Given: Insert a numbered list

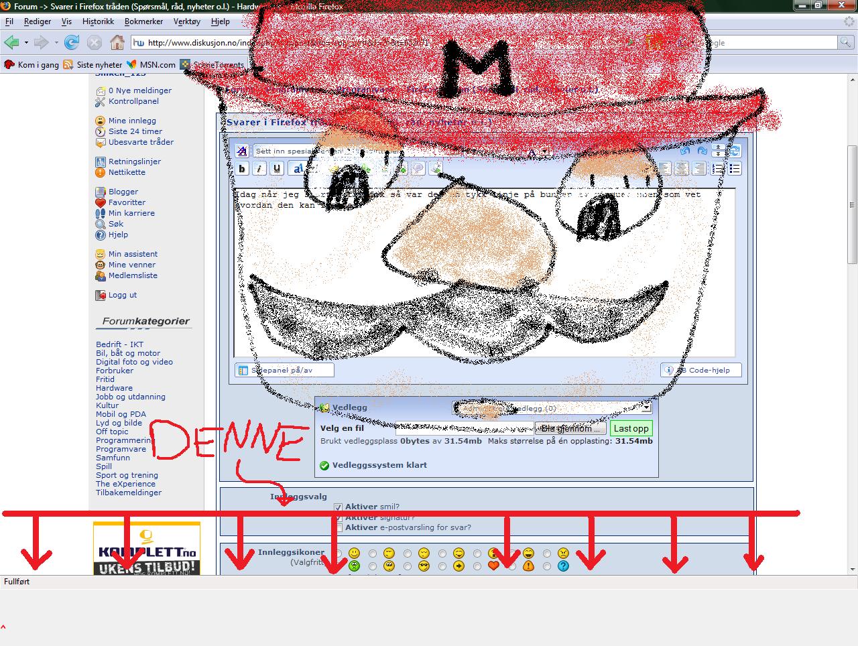Looking at the screenshot, I should pyautogui.click(x=717, y=169).
